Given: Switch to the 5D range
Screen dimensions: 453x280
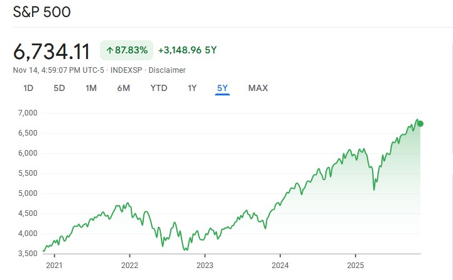Looking at the screenshot, I should tap(59, 88).
